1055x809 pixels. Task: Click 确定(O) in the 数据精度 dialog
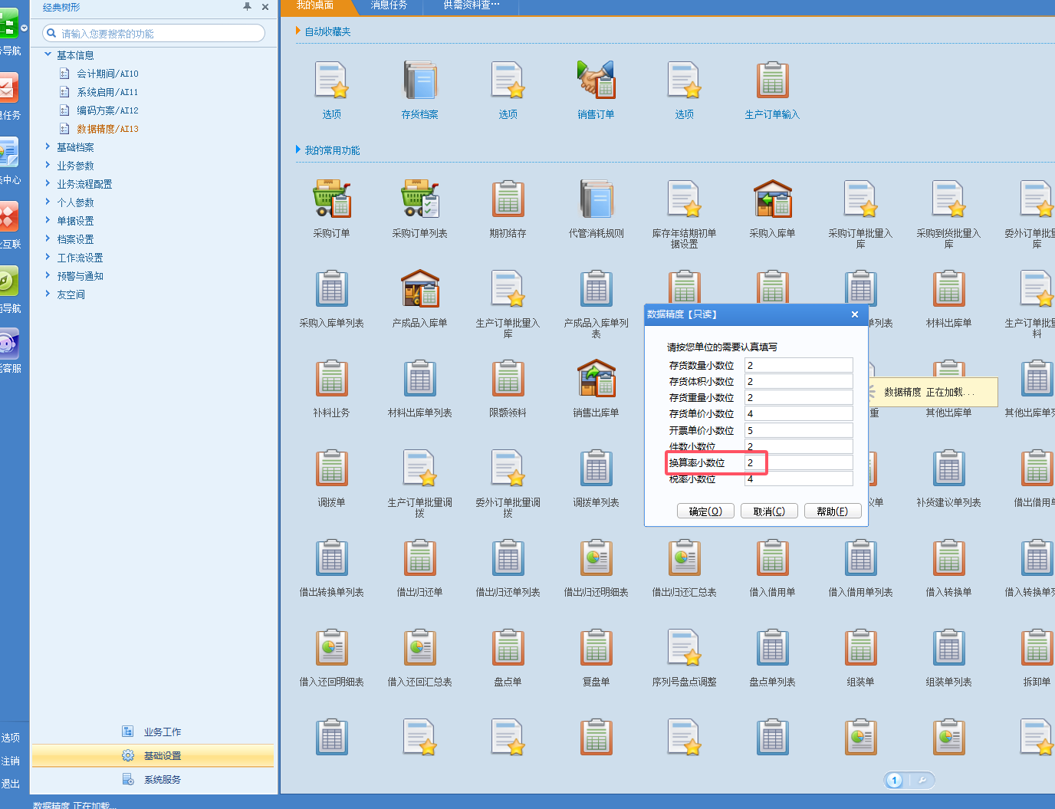coord(705,511)
